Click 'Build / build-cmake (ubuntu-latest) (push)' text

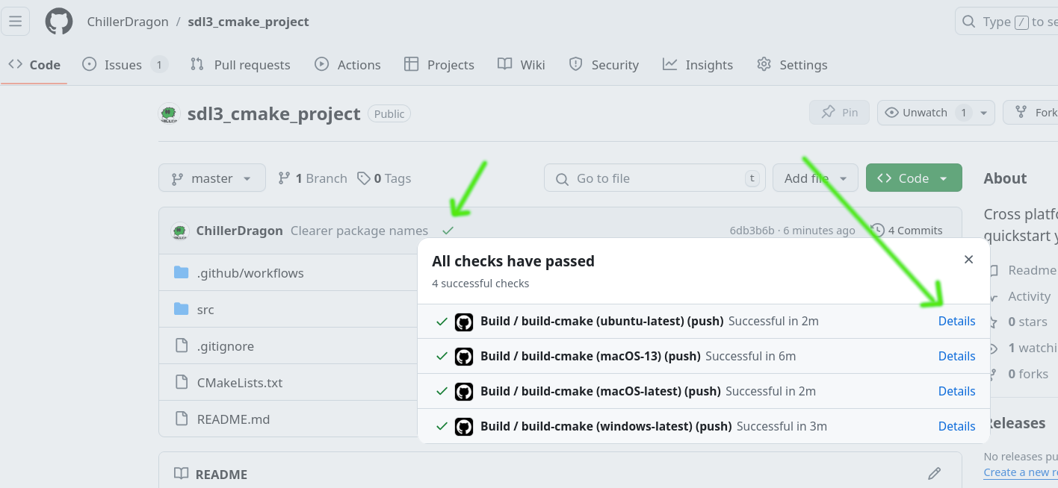pos(602,321)
